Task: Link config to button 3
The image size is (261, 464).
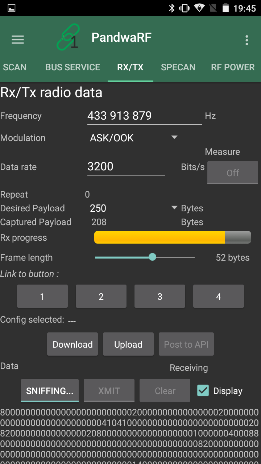Action: (159, 297)
